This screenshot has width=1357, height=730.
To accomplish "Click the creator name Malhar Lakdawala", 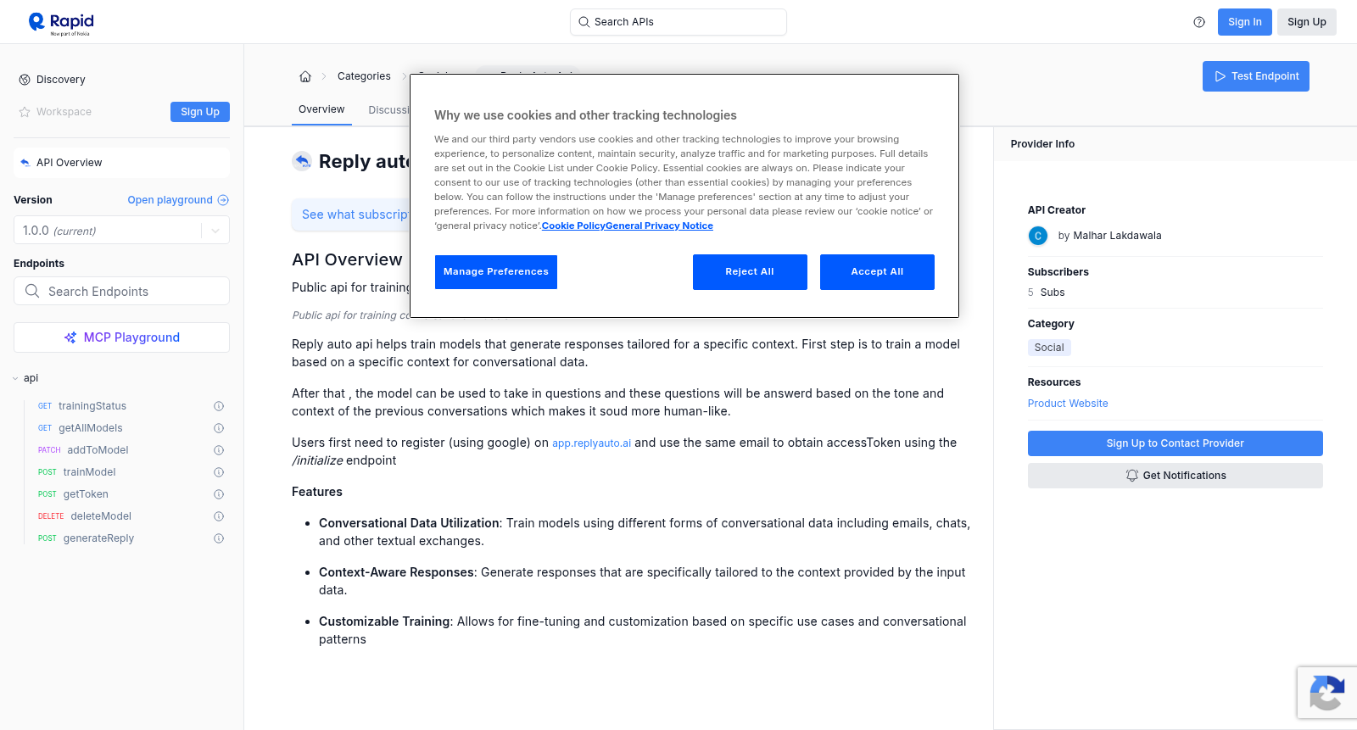I will (1117, 236).
